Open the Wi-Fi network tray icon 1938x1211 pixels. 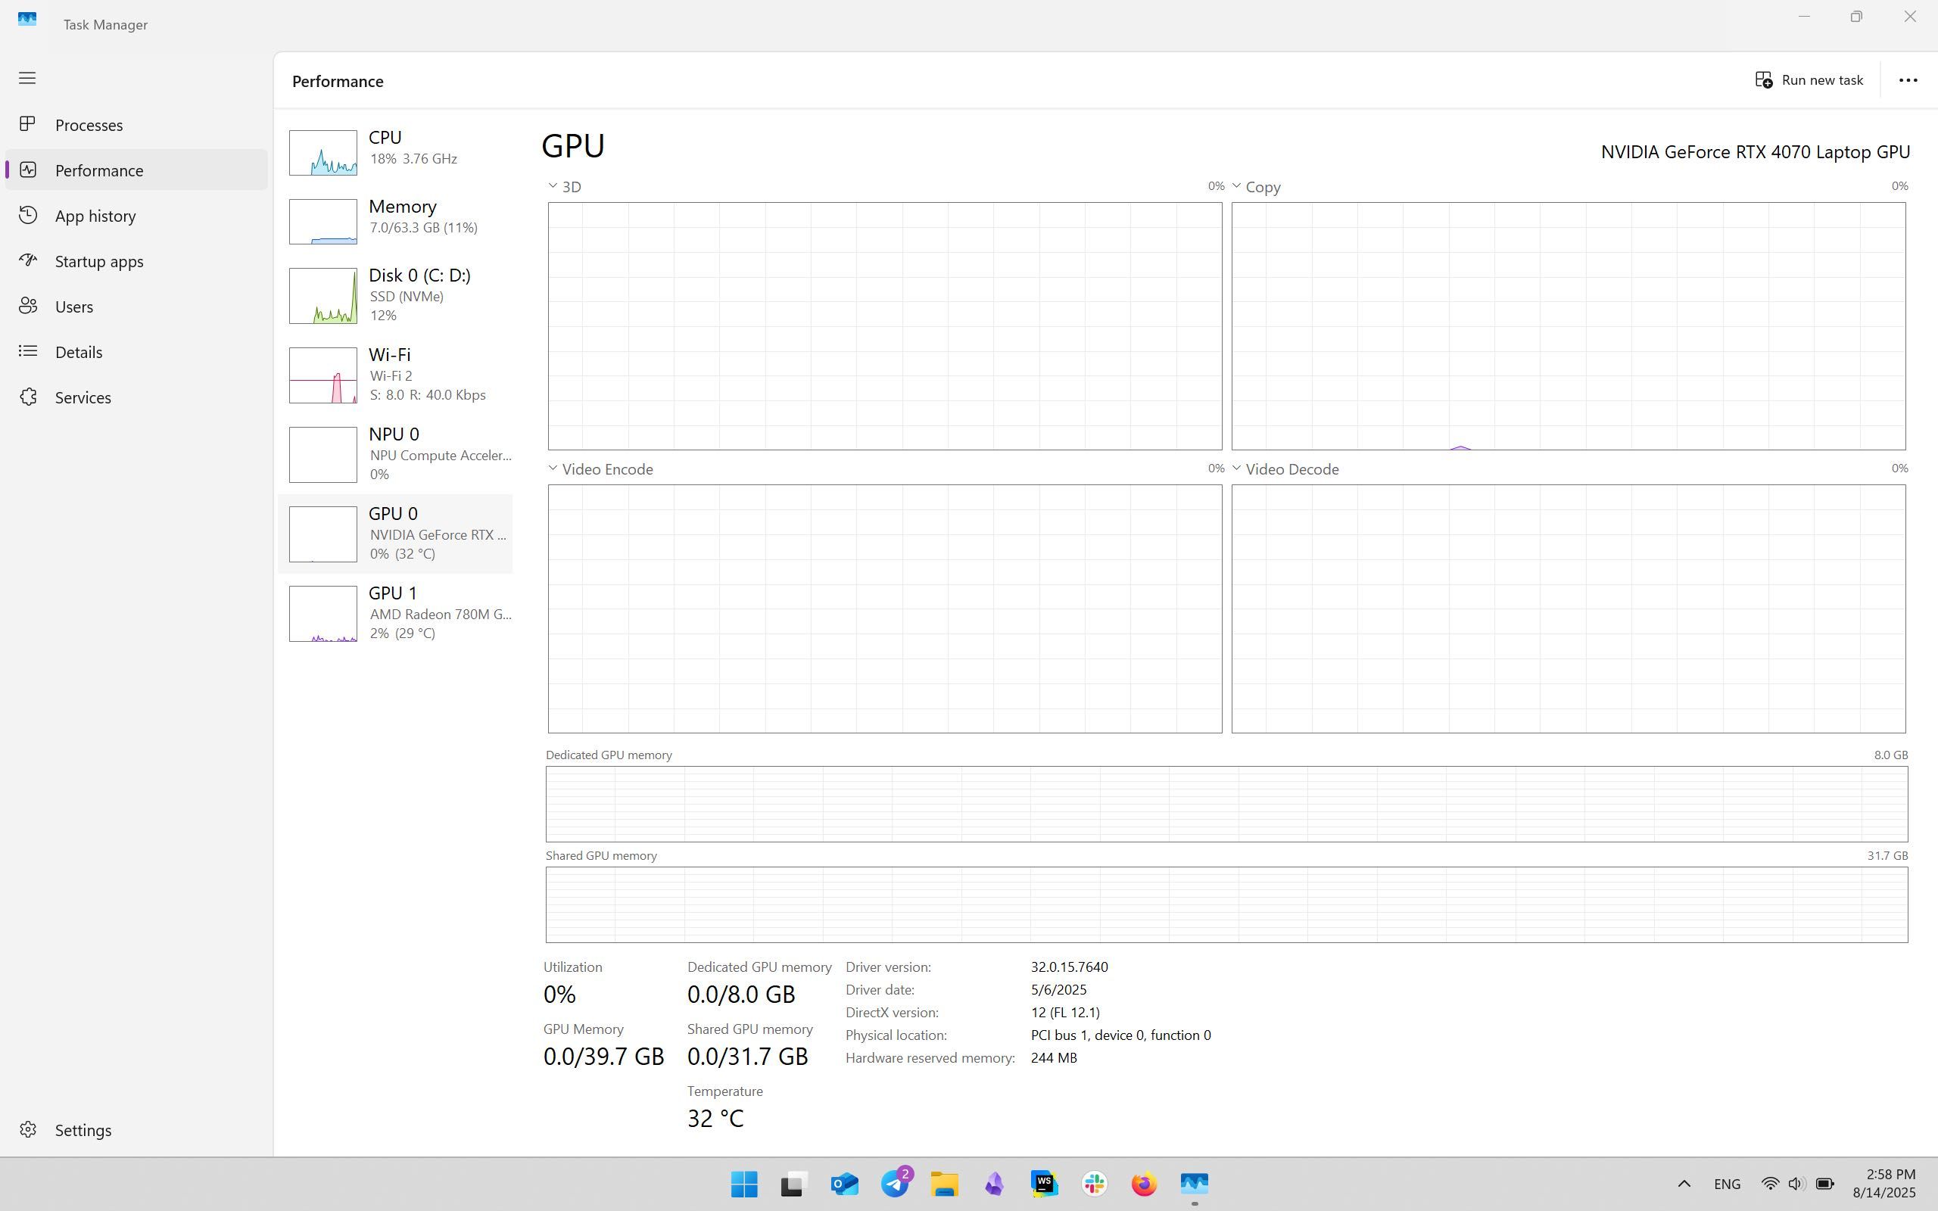point(1770,1184)
